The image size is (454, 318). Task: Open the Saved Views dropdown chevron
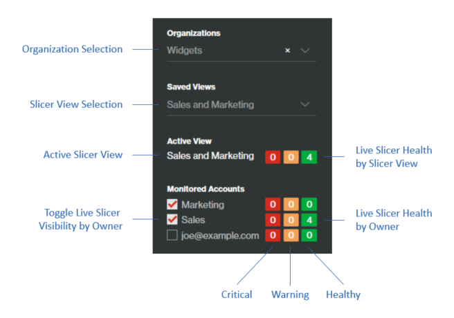pos(305,104)
